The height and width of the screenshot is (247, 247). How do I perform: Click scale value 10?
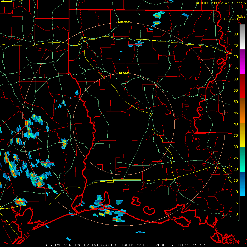point(236,192)
